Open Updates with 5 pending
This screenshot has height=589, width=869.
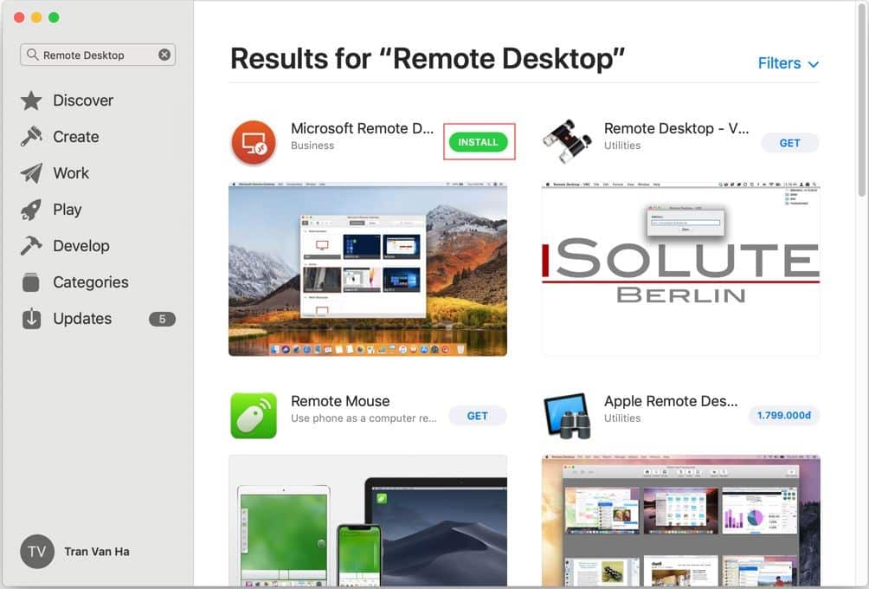click(82, 319)
